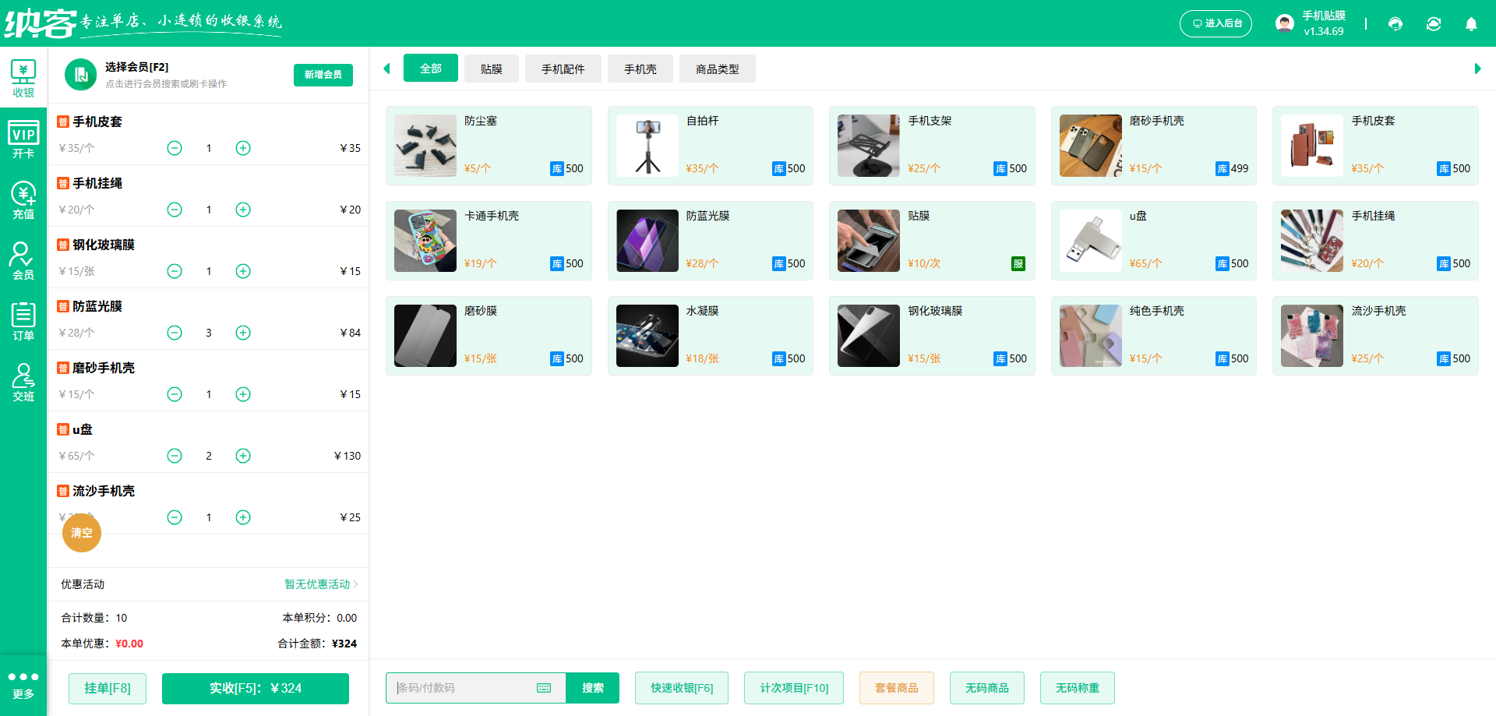Click 计次项目[F10] button
1496x716 pixels.
pos(794,688)
